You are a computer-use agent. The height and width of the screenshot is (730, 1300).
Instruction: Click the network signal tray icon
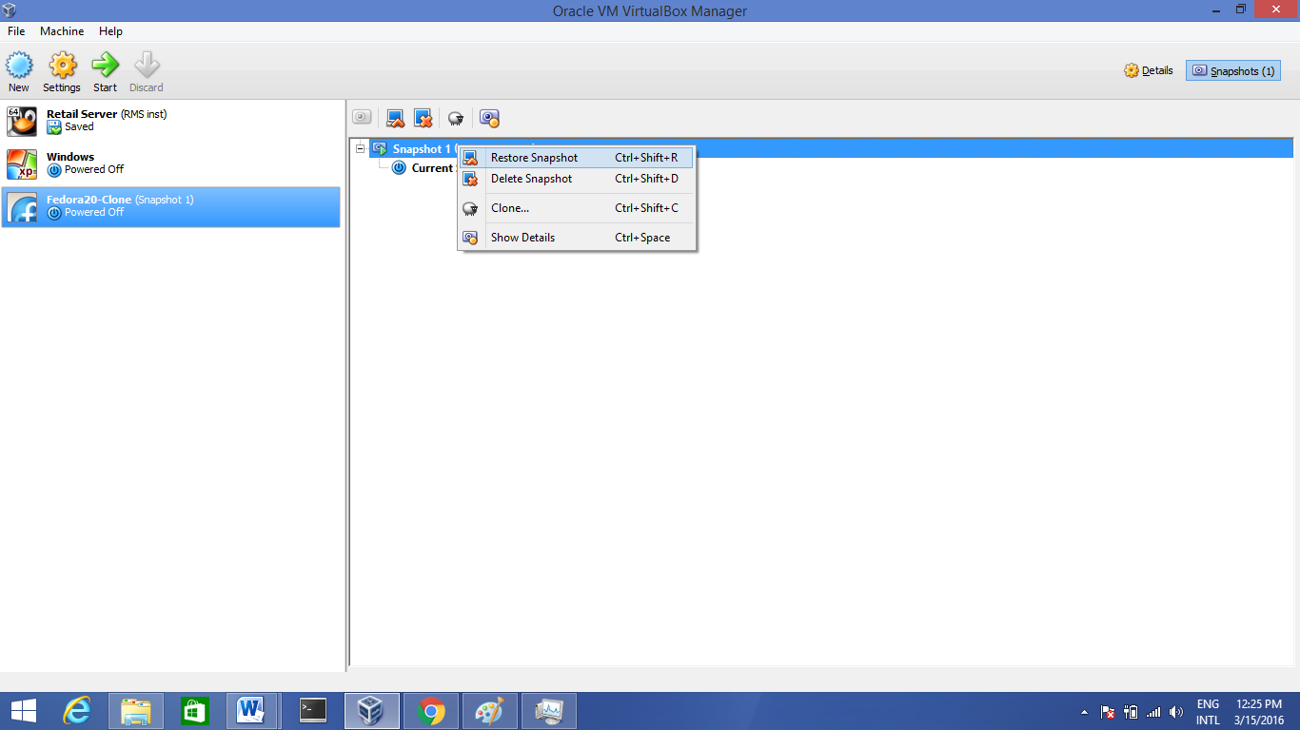(x=1153, y=712)
